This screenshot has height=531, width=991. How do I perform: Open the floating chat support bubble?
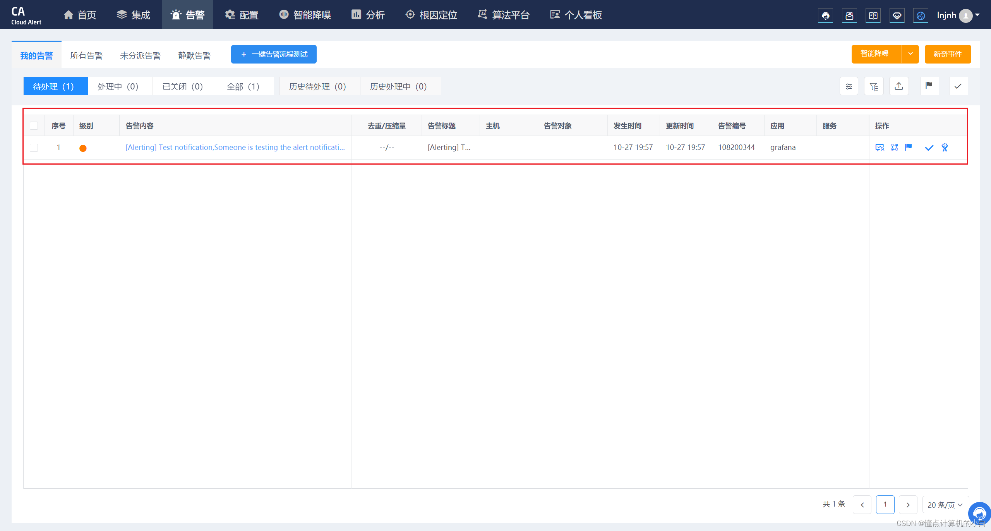980,514
